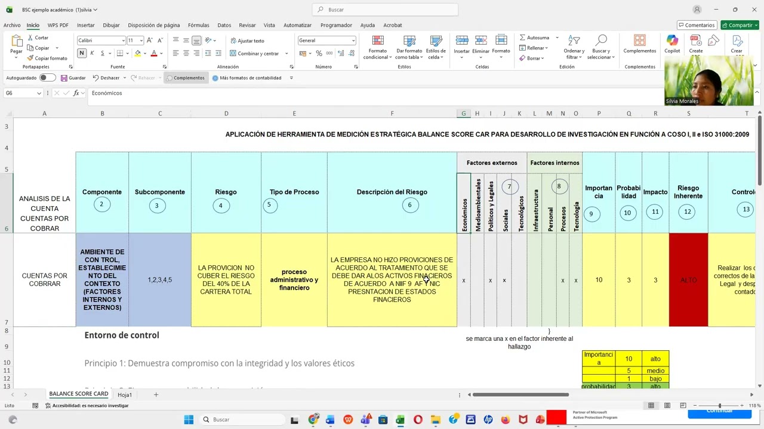The height and width of the screenshot is (429, 764).
Task: Open Chrome from the taskbar
Action: click(313, 419)
